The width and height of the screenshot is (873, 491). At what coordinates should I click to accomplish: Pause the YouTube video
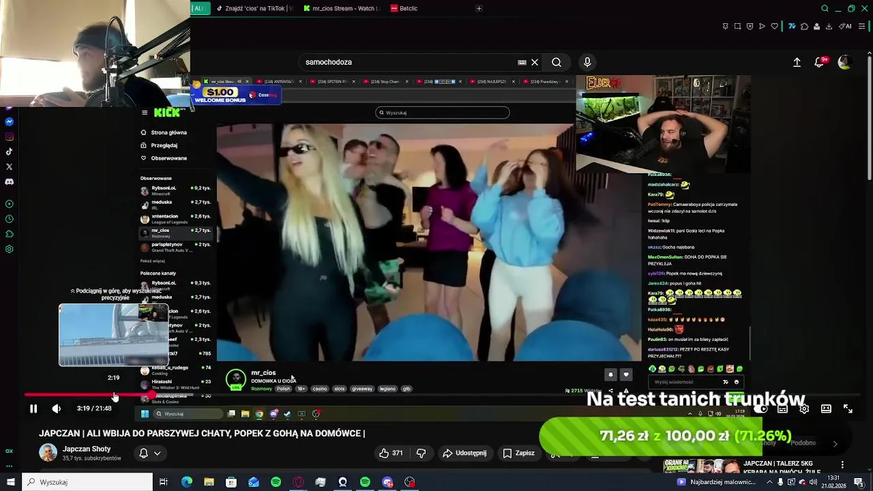(x=33, y=408)
